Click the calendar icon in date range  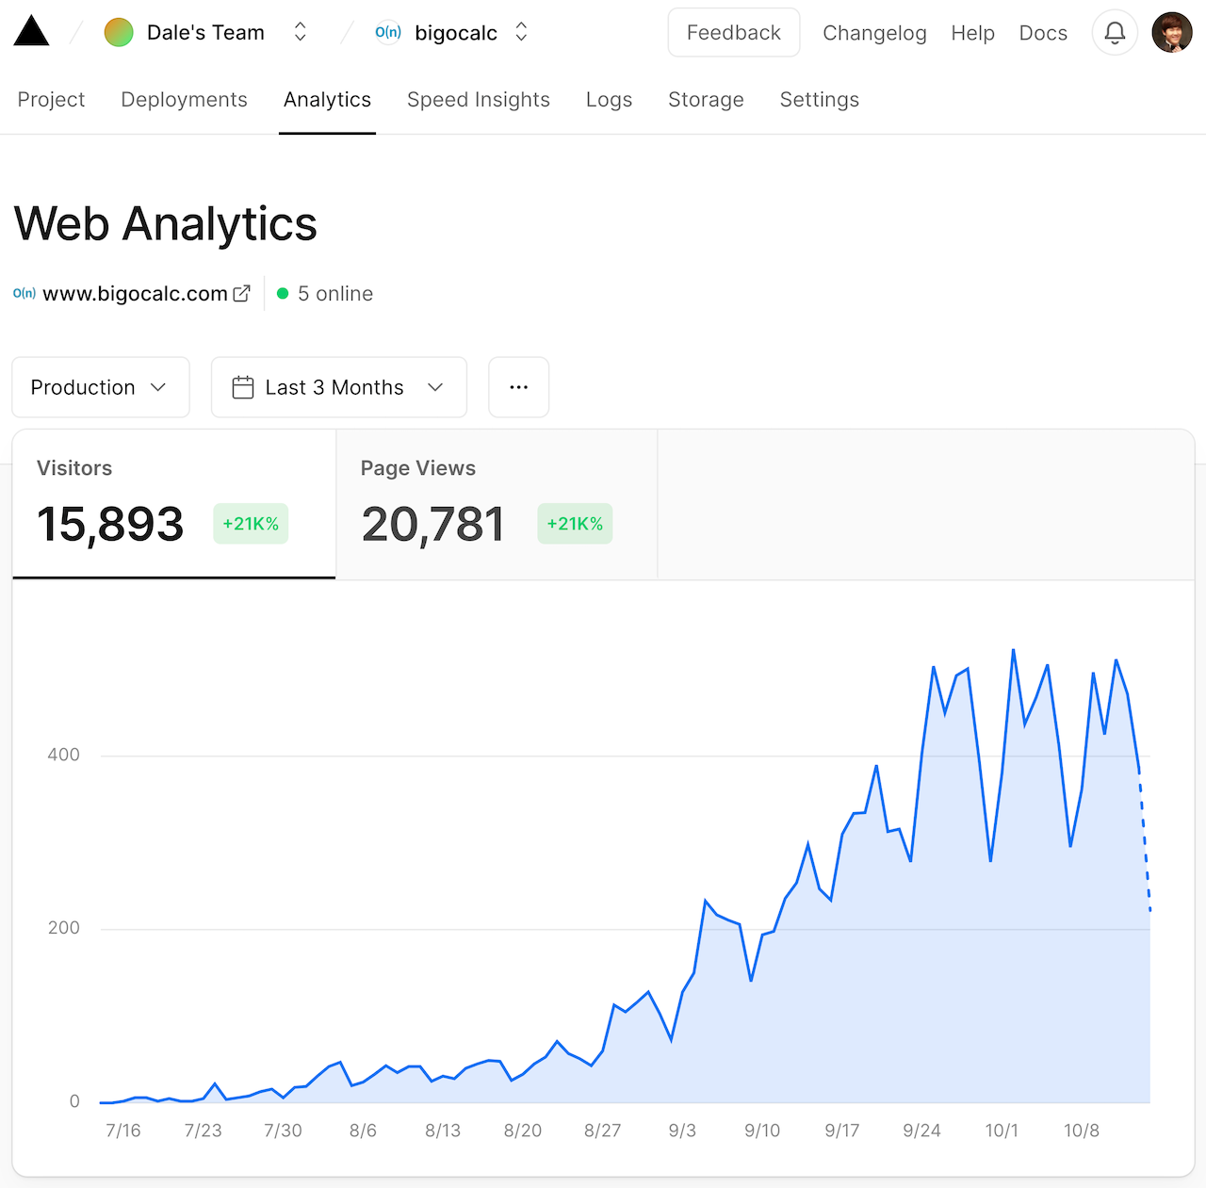click(x=243, y=387)
